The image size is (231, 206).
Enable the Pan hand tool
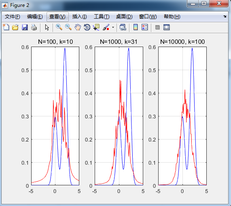pyautogui.click(x=78, y=27)
